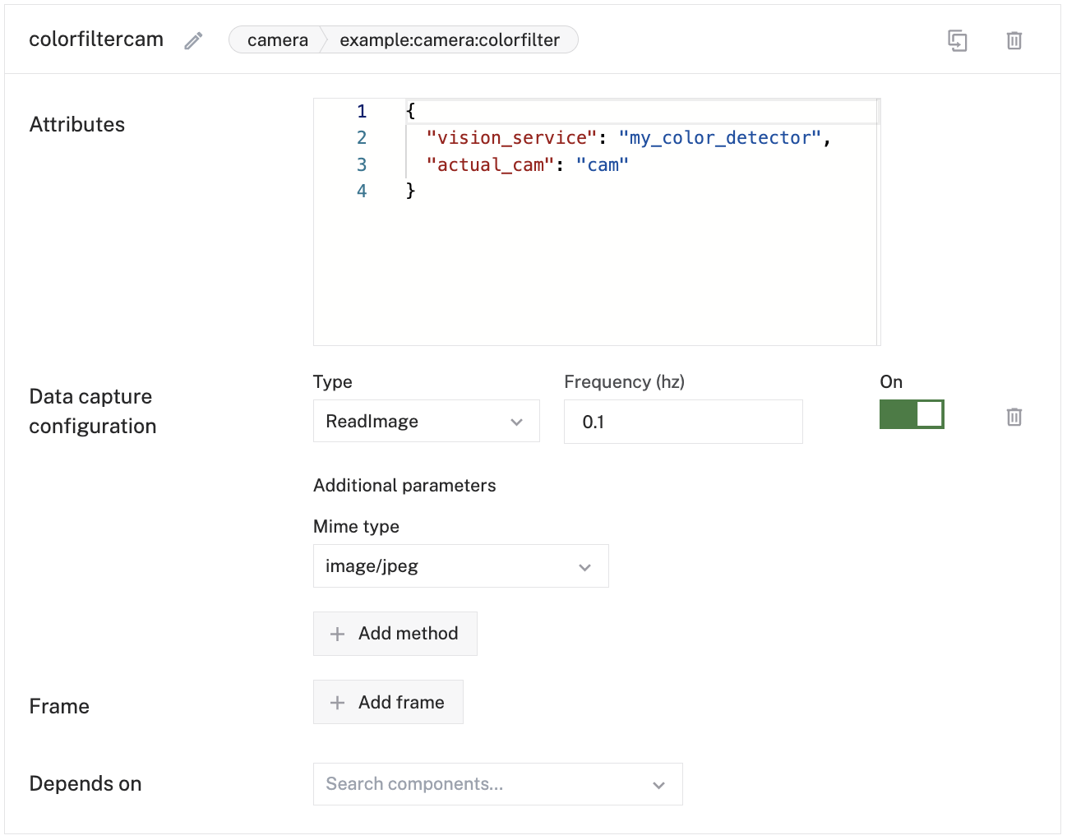Click the "cam" value on line 3
Screen dimensions: 1067x840
(603, 165)
